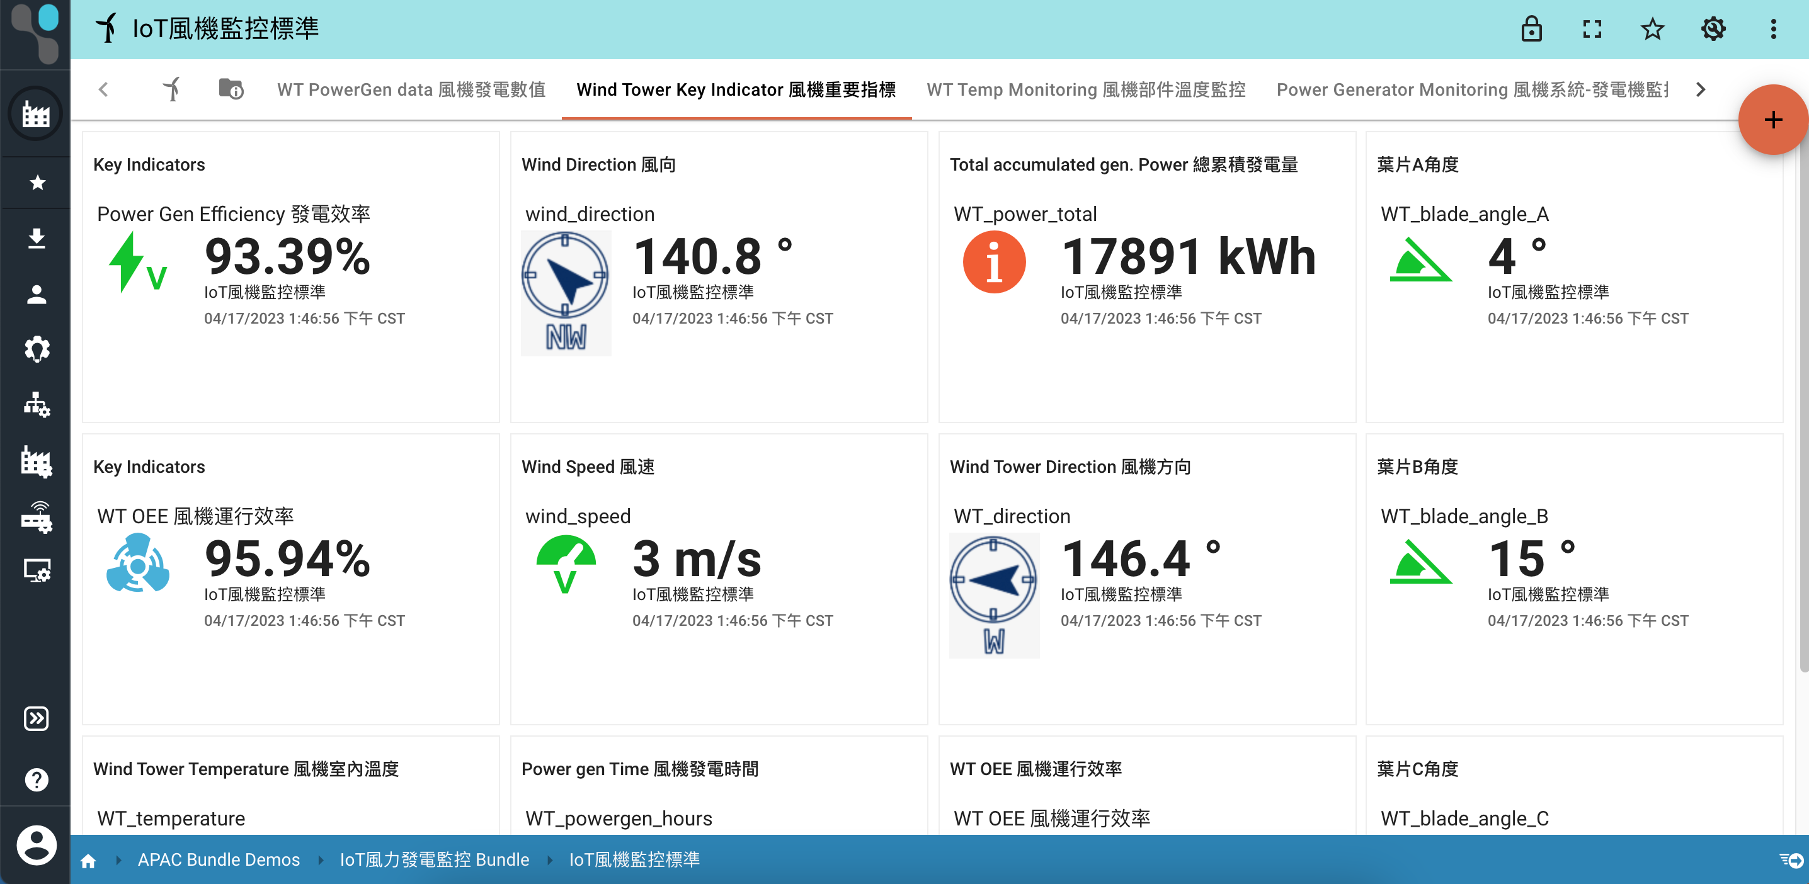This screenshot has width=1809, height=884.
Task: Open the factory groups icon in sidebar
Action: click(x=36, y=113)
